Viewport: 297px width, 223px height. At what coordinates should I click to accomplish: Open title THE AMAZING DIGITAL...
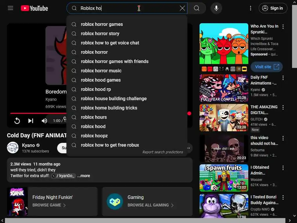click(264, 110)
